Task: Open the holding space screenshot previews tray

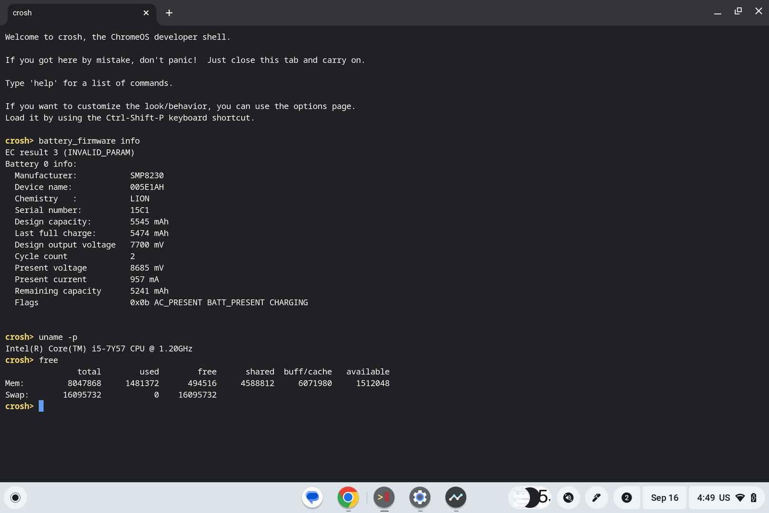Action: pos(530,497)
